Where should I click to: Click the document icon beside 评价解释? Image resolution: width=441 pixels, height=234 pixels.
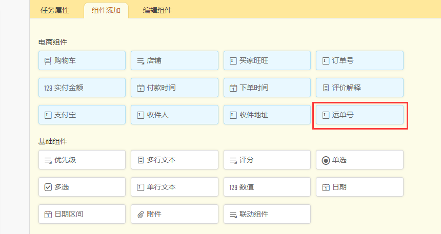pyautogui.click(x=326, y=88)
